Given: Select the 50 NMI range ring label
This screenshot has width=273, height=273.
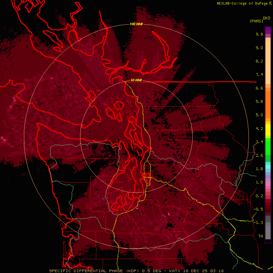Looking at the screenshot, I should 136,80.
